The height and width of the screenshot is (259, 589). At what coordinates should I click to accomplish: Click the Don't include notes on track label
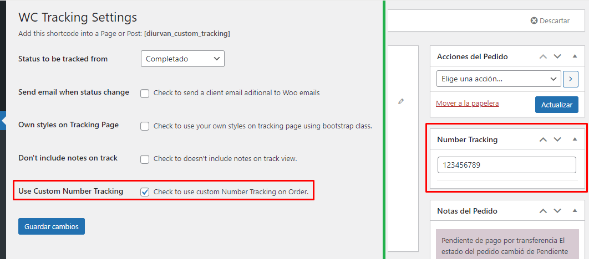68,158
